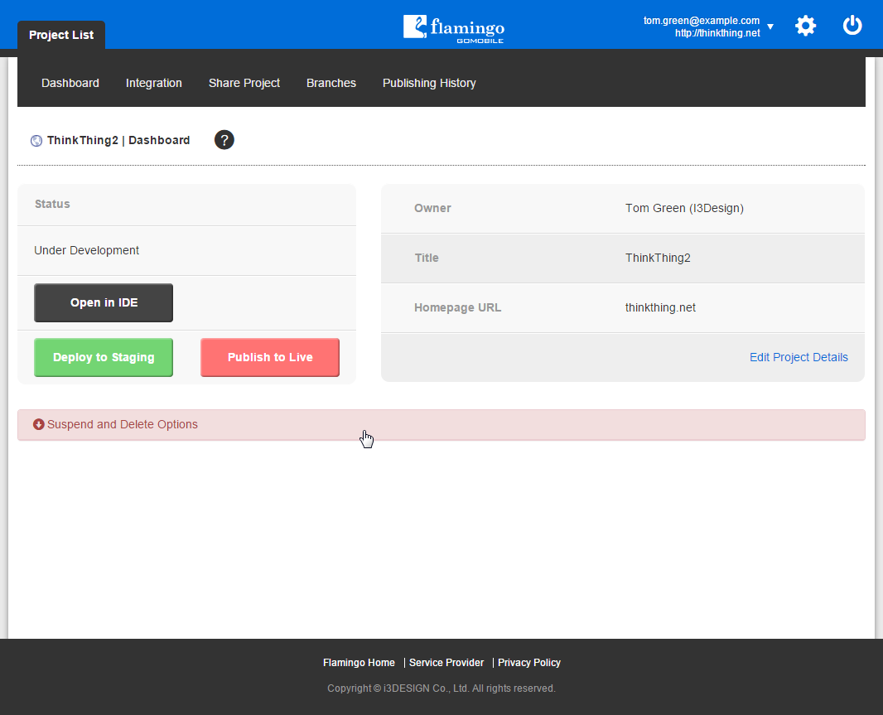The image size is (883, 715).
Task: Select the thinkthing.net Homepage URL value
Action: [x=660, y=307]
